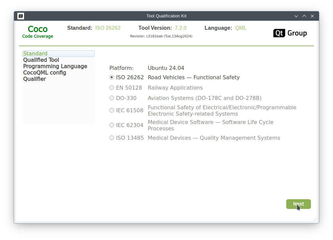This screenshot has width=333, height=240.
Task: Select IEC 62304 Medical Device Software
Action: tap(112, 125)
